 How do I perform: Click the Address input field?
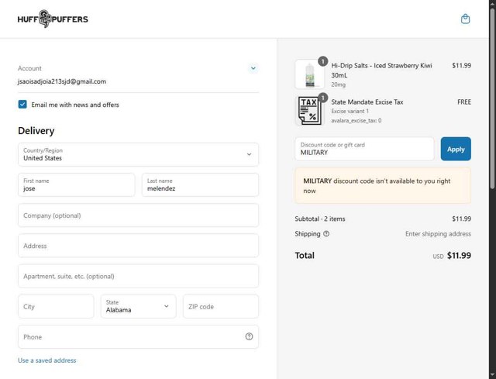[x=138, y=246]
